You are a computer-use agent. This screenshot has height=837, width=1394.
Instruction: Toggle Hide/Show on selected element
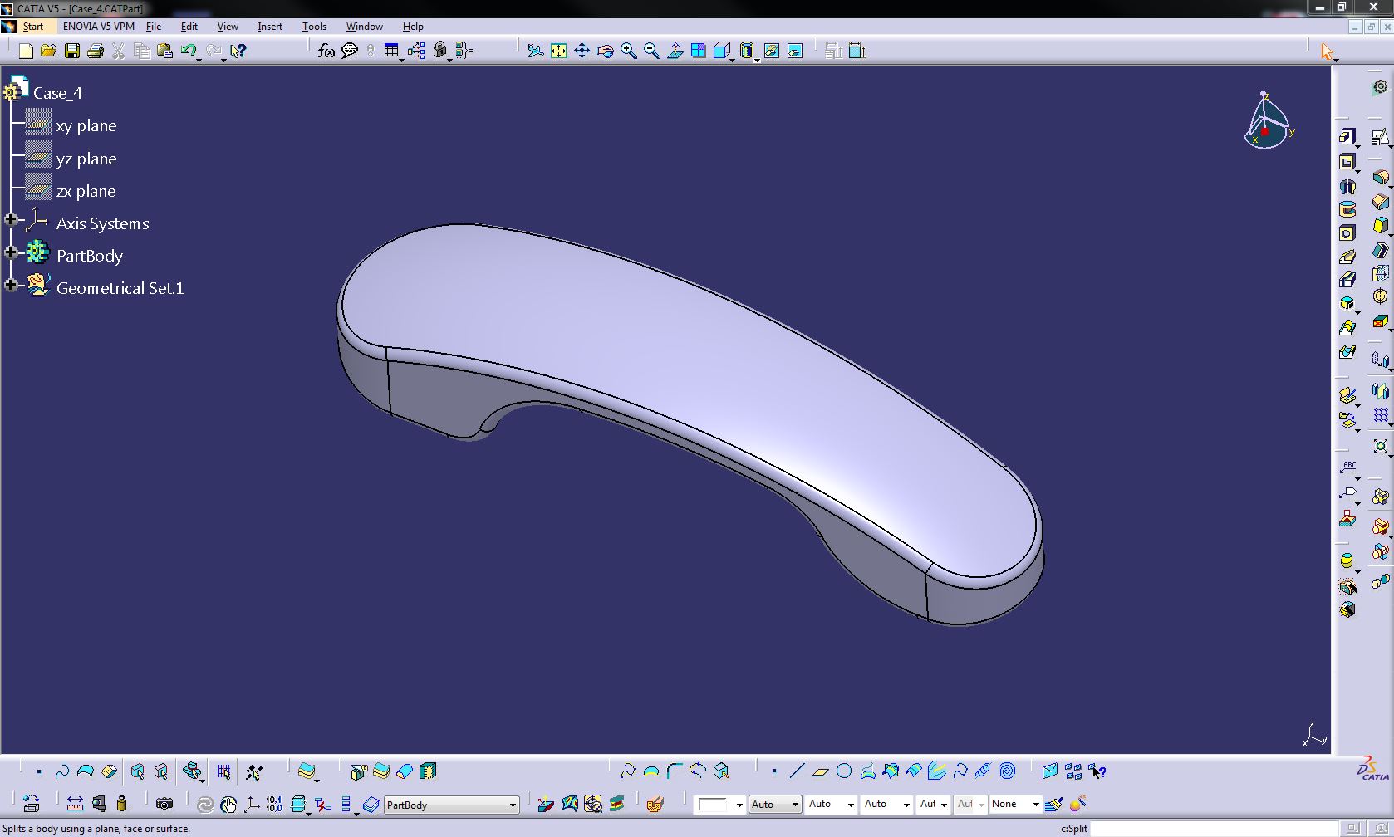click(x=772, y=51)
